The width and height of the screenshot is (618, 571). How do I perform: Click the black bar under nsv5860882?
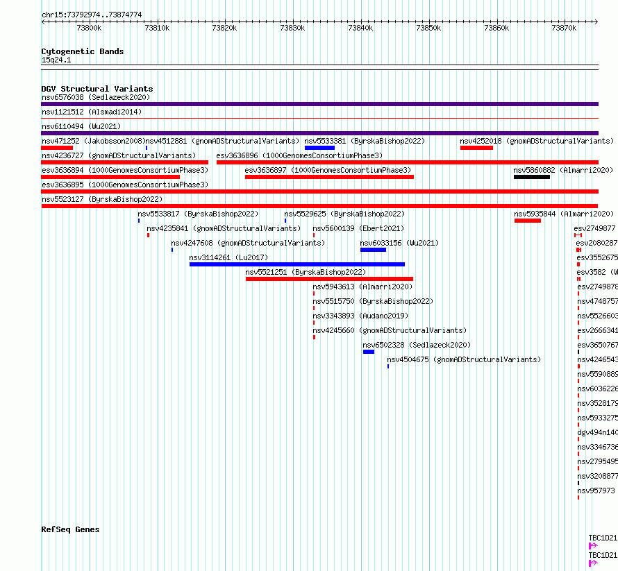point(532,177)
